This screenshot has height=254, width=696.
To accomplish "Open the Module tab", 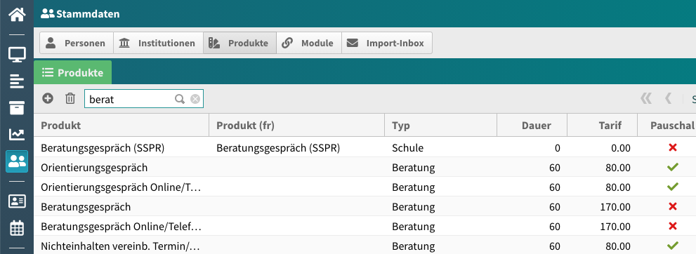I will click(x=309, y=43).
